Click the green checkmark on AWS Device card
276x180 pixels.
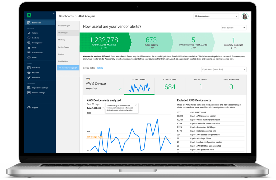point(120,89)
